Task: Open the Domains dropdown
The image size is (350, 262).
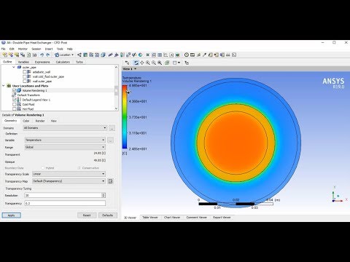Action: [65, 128]
